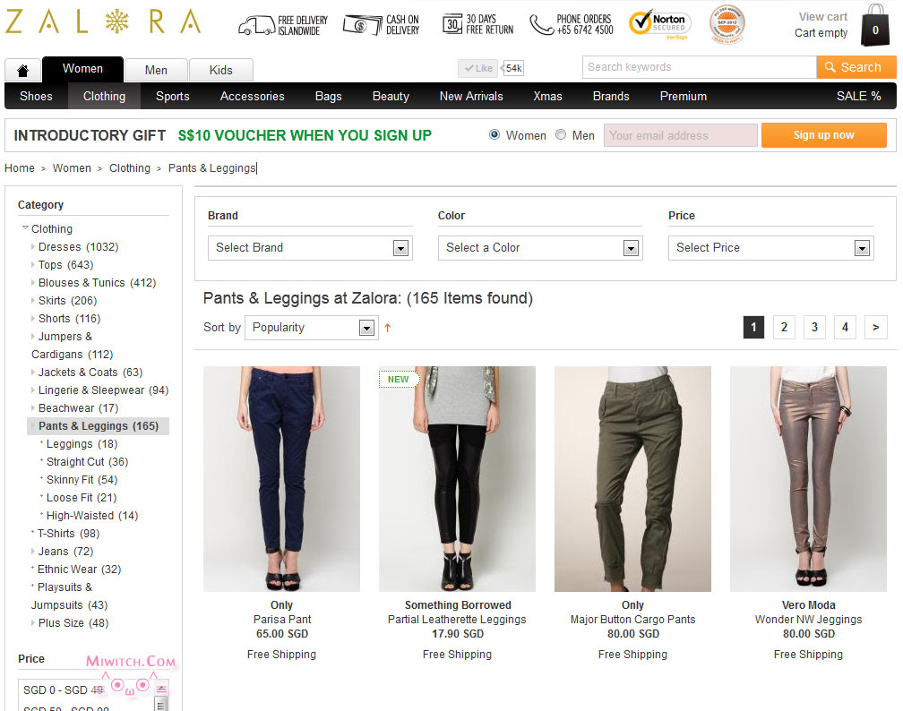
Task: Open the SALE % menu
Action: pyautogui.click(x=858, y=96)
